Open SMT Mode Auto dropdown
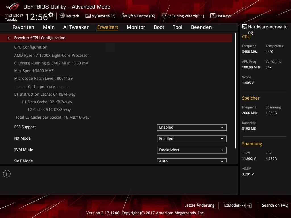Screen dimensions: 291x218 (x=192, y=161)
